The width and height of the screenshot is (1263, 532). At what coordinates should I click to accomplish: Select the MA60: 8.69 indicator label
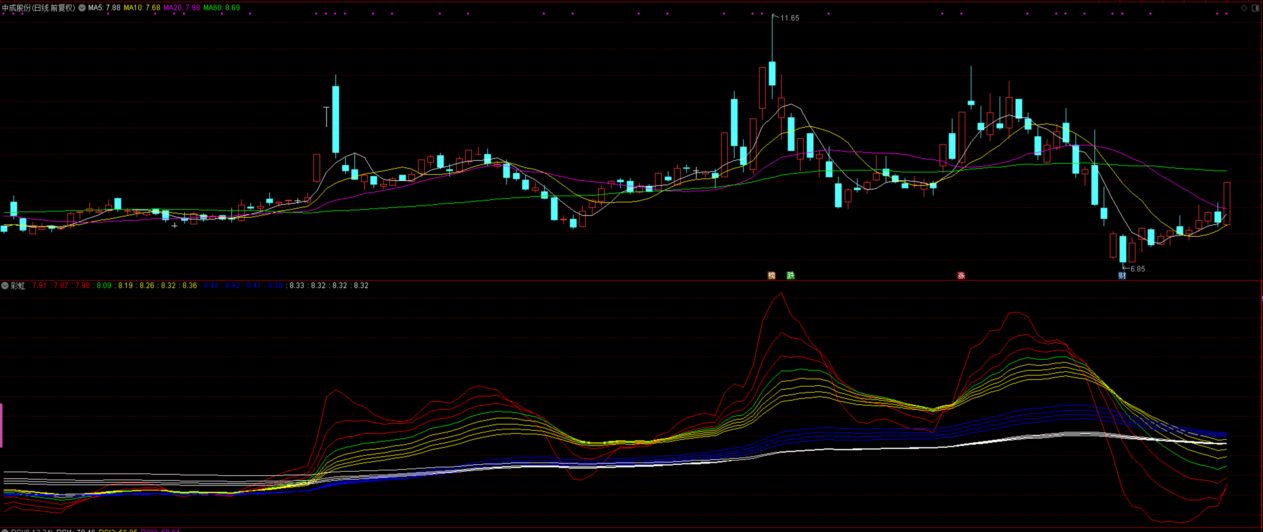(x=221, y=8)
